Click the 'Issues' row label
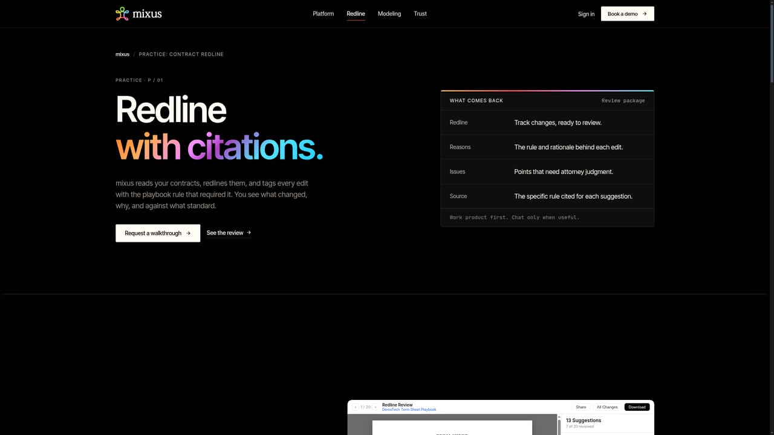Screen dimensions: 774x435 click(457, 172)
